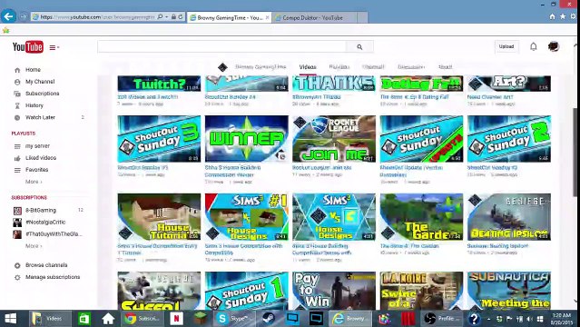Open the House Tutorial thumbnail

coord(159,217)
